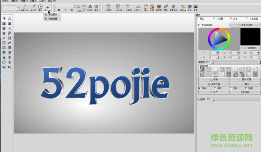Click the Export red arrow icon
Viewport: 261px width, 152px height.
tap(47, 7)
